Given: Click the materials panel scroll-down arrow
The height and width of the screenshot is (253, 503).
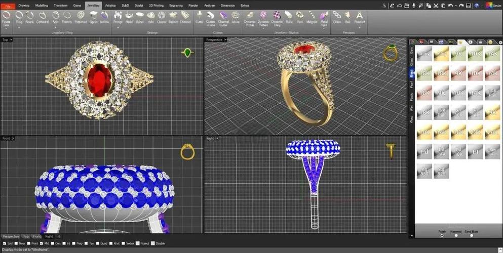Looking at the screenshot, I should [x=412, y=236].
